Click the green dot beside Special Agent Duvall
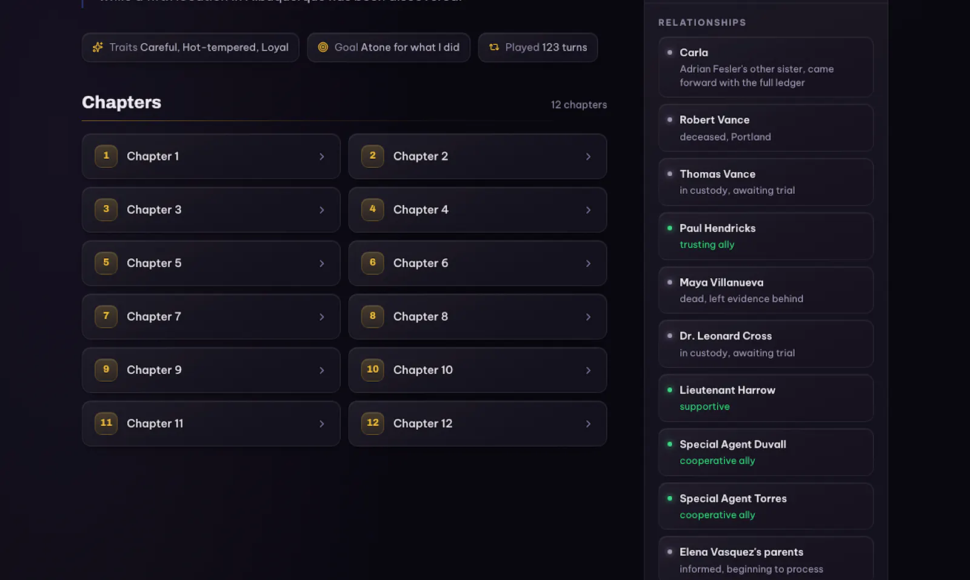The width and height of the screenshot is (970, 580). click(670, 444)
